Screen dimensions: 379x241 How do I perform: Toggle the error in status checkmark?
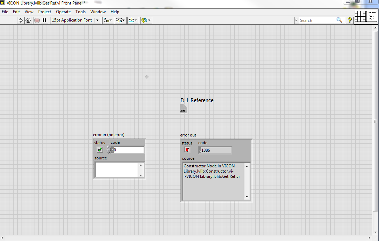(x=100, y=149)
